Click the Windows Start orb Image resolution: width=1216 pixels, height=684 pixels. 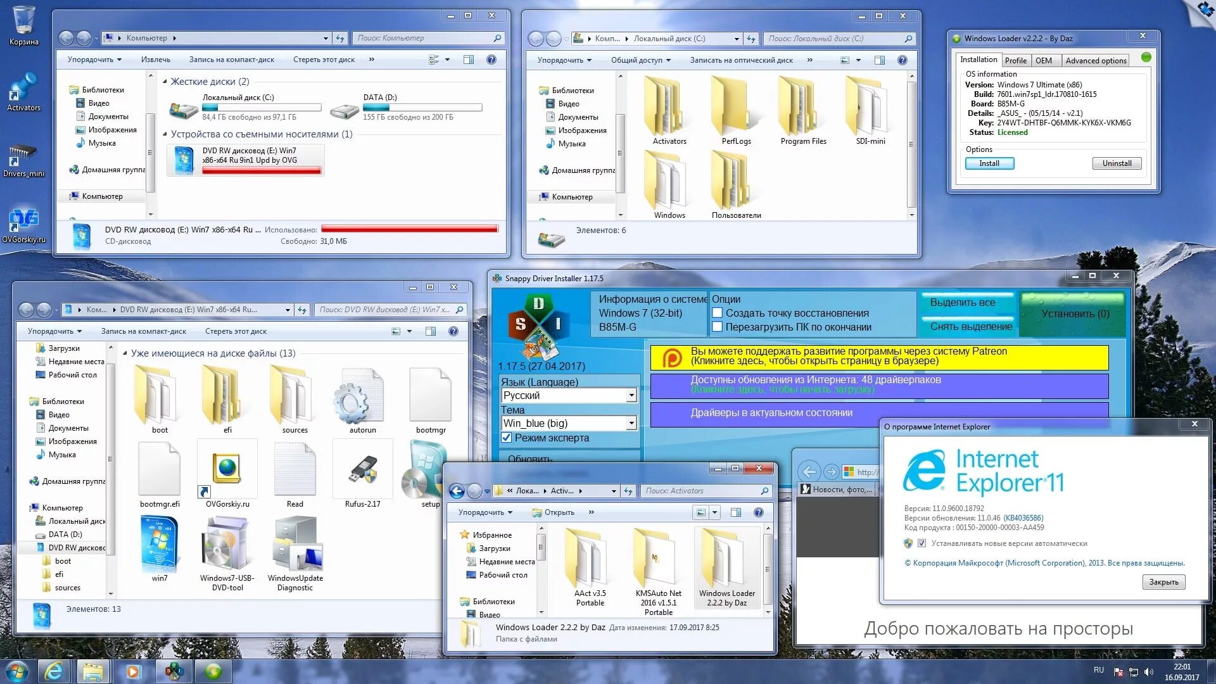pyautogui.click(x=17, y=671)
